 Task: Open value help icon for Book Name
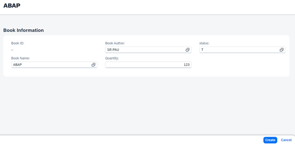pos(93,65)
